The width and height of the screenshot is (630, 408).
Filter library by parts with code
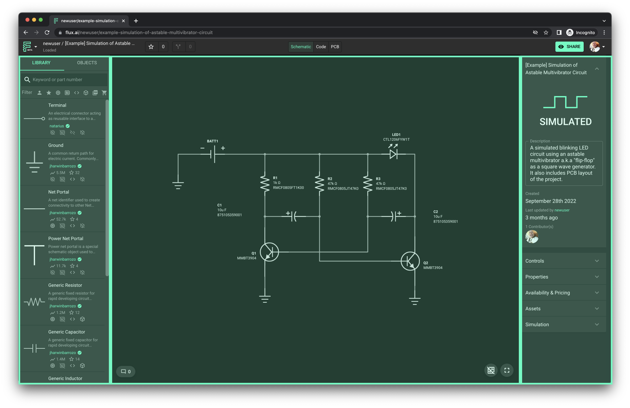76,93
